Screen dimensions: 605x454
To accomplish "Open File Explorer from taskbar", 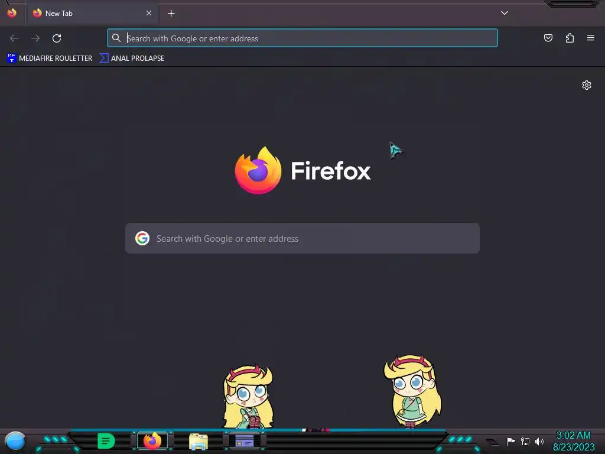I will (199, 442).
